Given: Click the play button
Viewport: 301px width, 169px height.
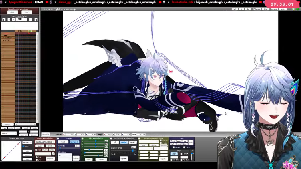Looking at the screenshot, I should tap(174, 154).
